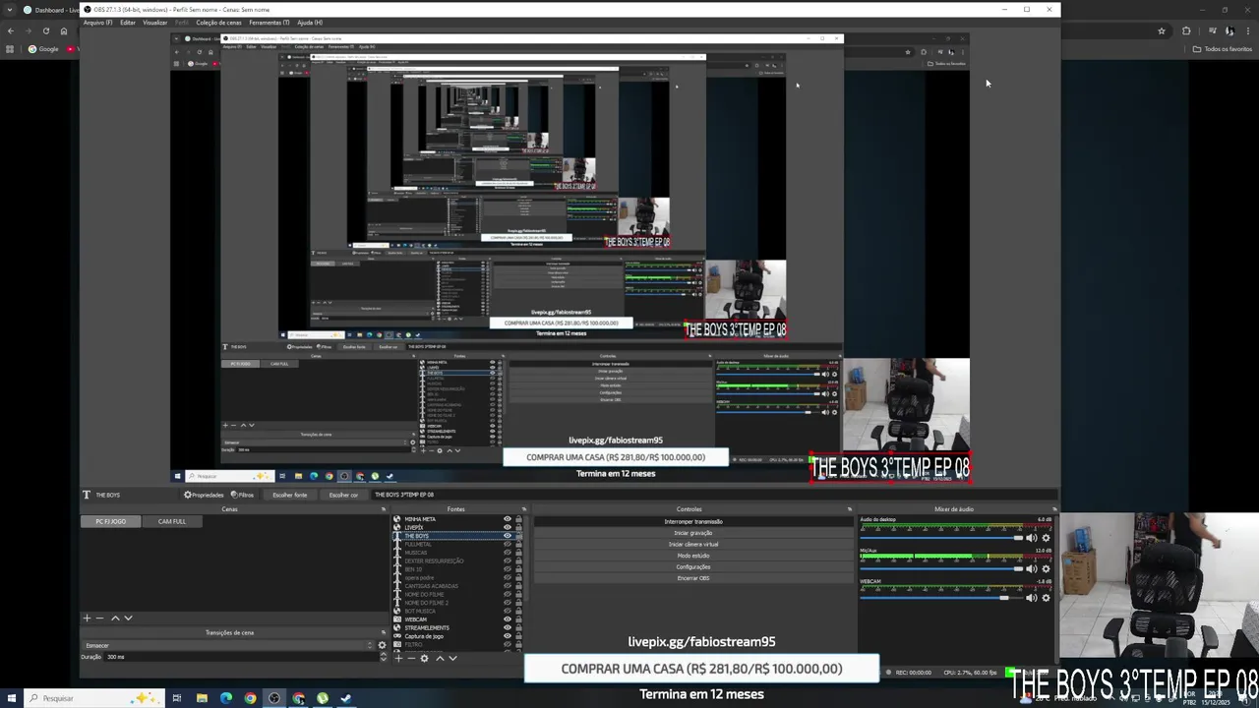Undock the Fontes panel icon
1259x708 pixels.
(524, 509)
